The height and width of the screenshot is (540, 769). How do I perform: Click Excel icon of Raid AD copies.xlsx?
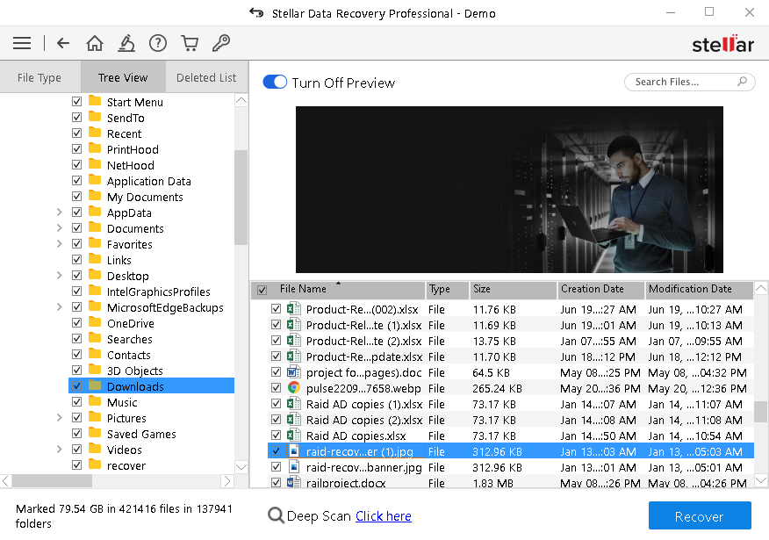tap(294, 436)
